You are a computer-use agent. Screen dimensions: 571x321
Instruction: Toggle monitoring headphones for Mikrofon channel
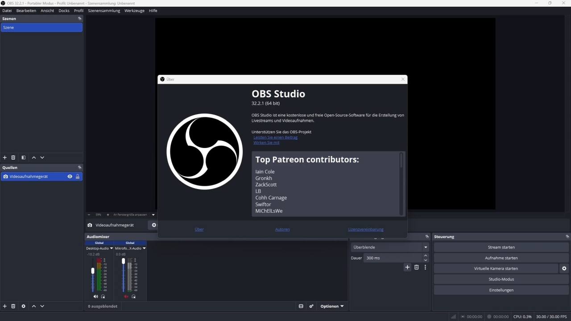(x=133, y=296)
